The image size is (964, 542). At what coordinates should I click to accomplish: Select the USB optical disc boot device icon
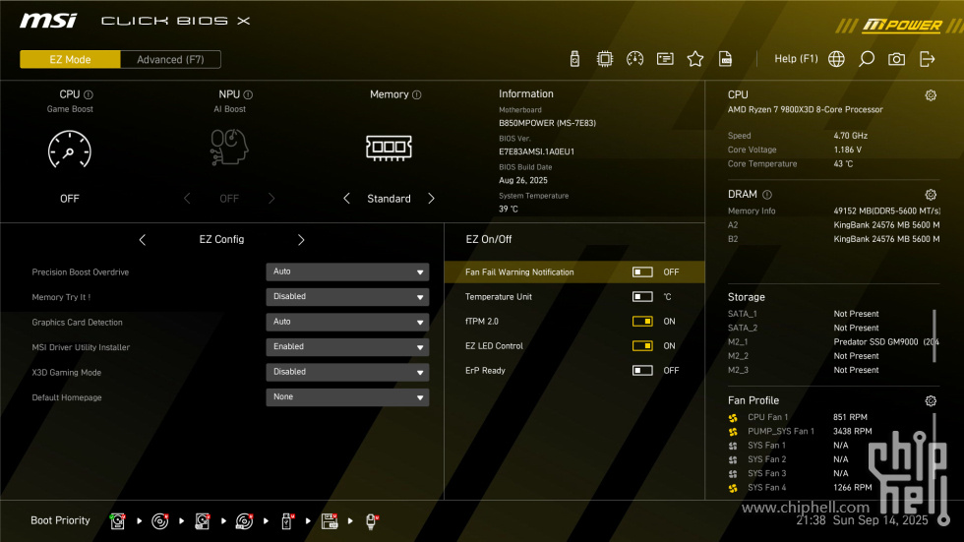tap(245, 521)
